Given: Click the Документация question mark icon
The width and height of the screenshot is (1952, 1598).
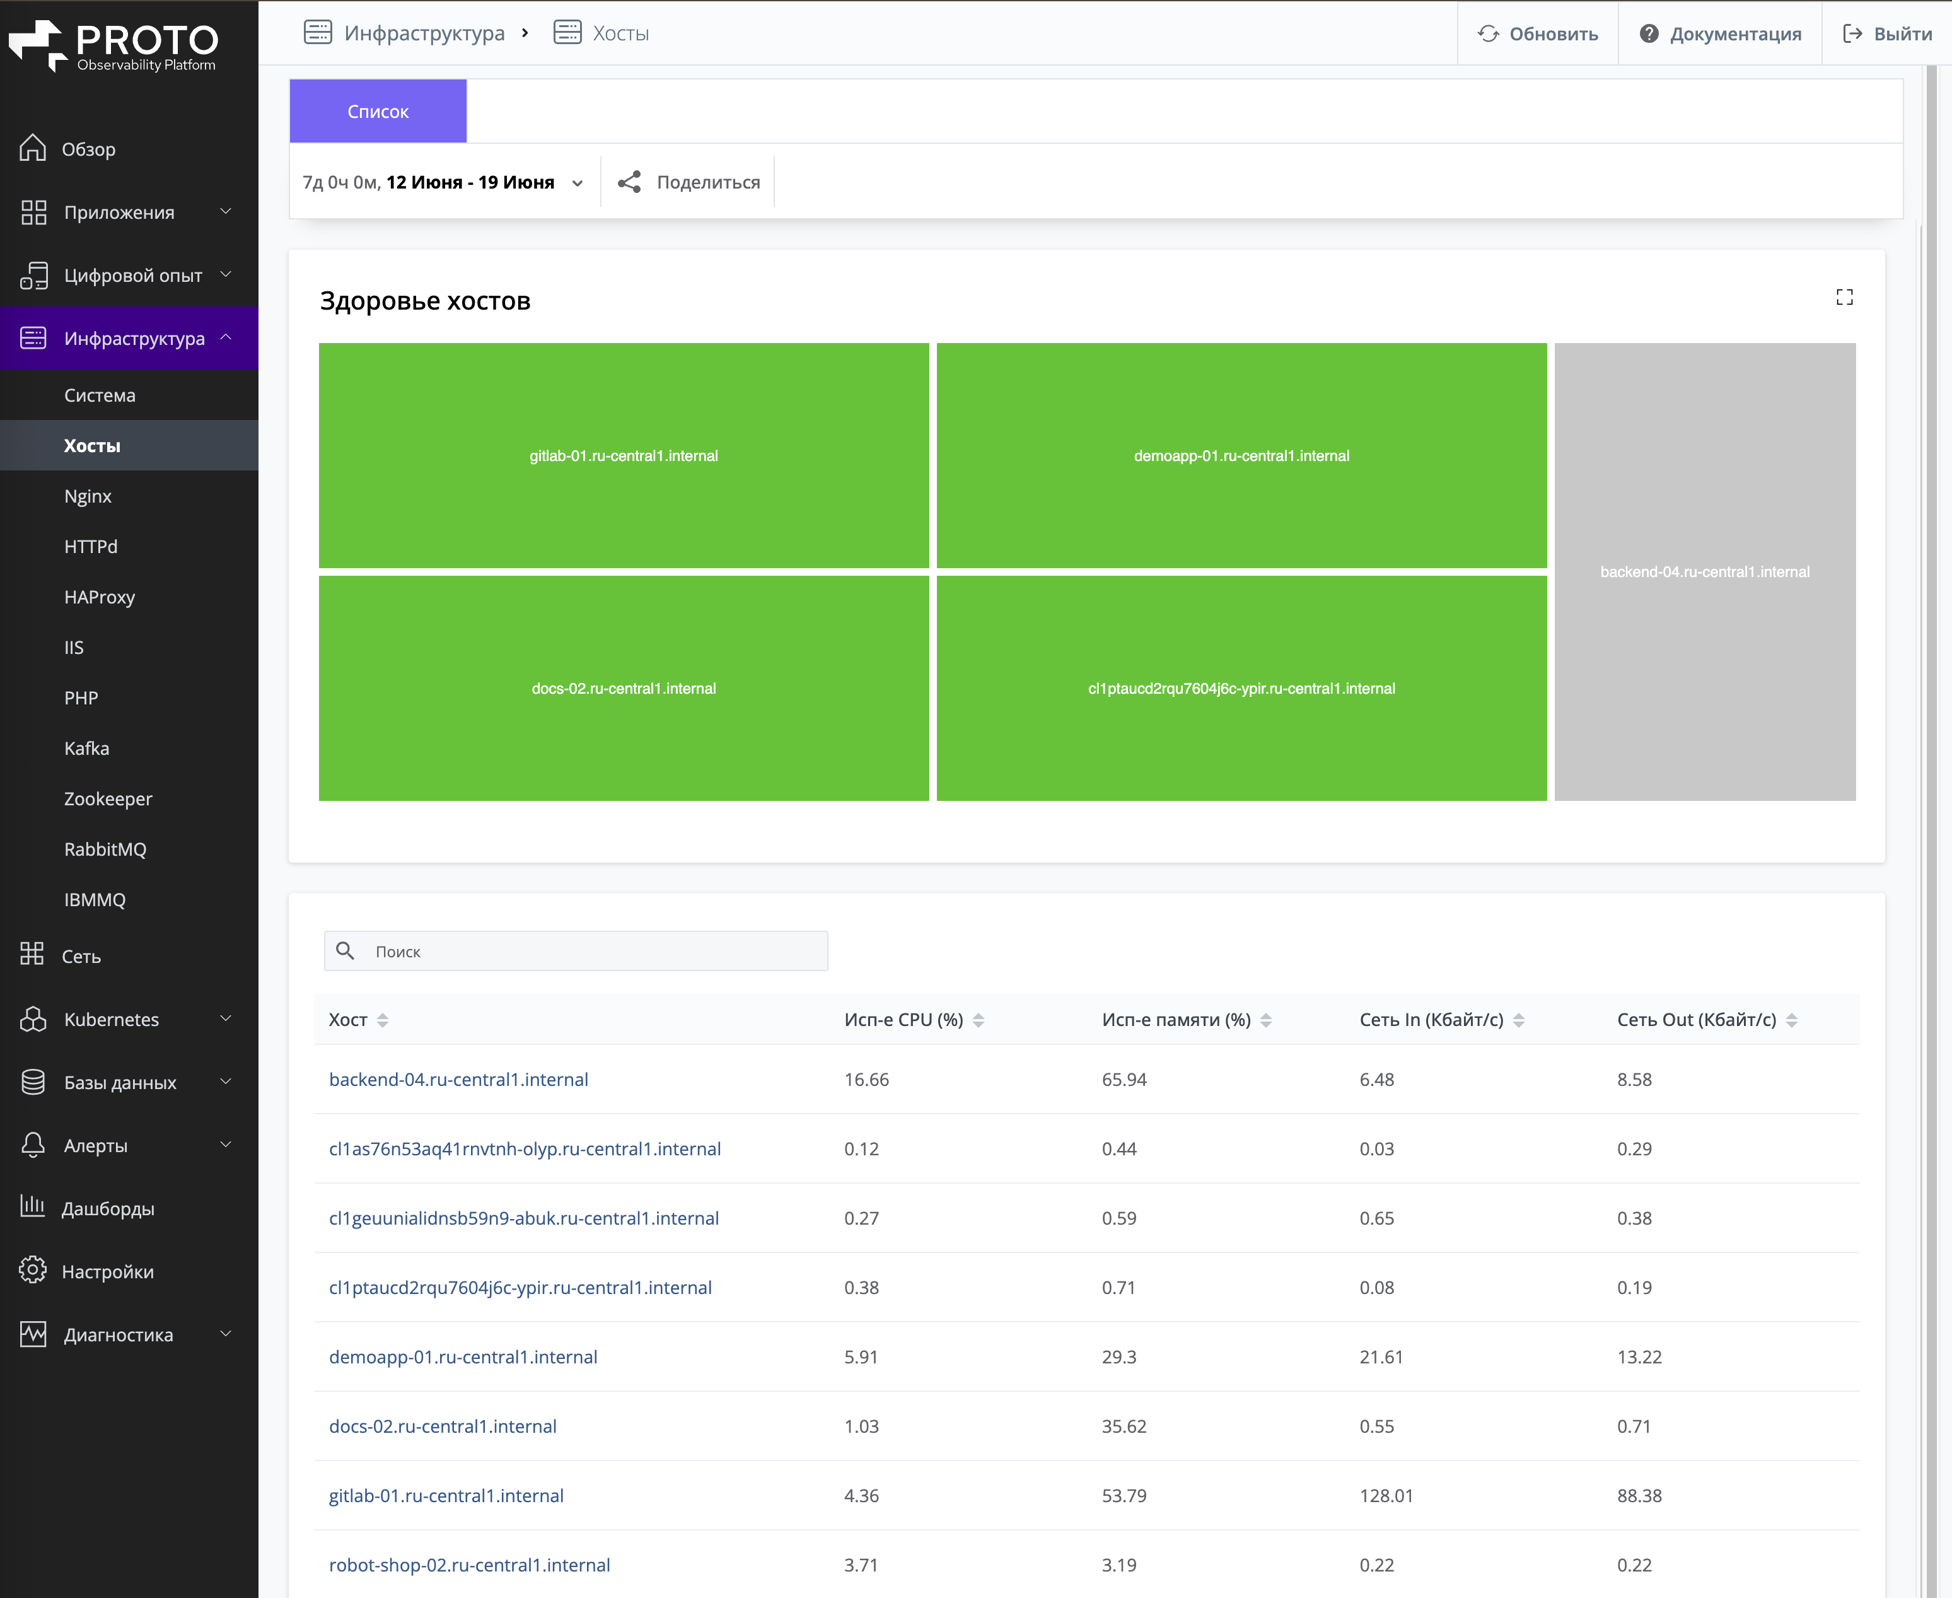Looking at the screenshot, I should pyautogui.click(x=1648, y=33).
